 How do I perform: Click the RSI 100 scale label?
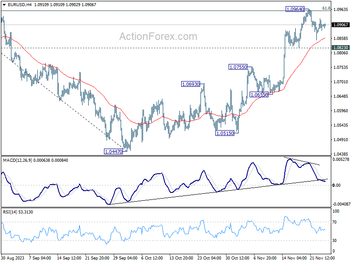[x=336, y=211]
